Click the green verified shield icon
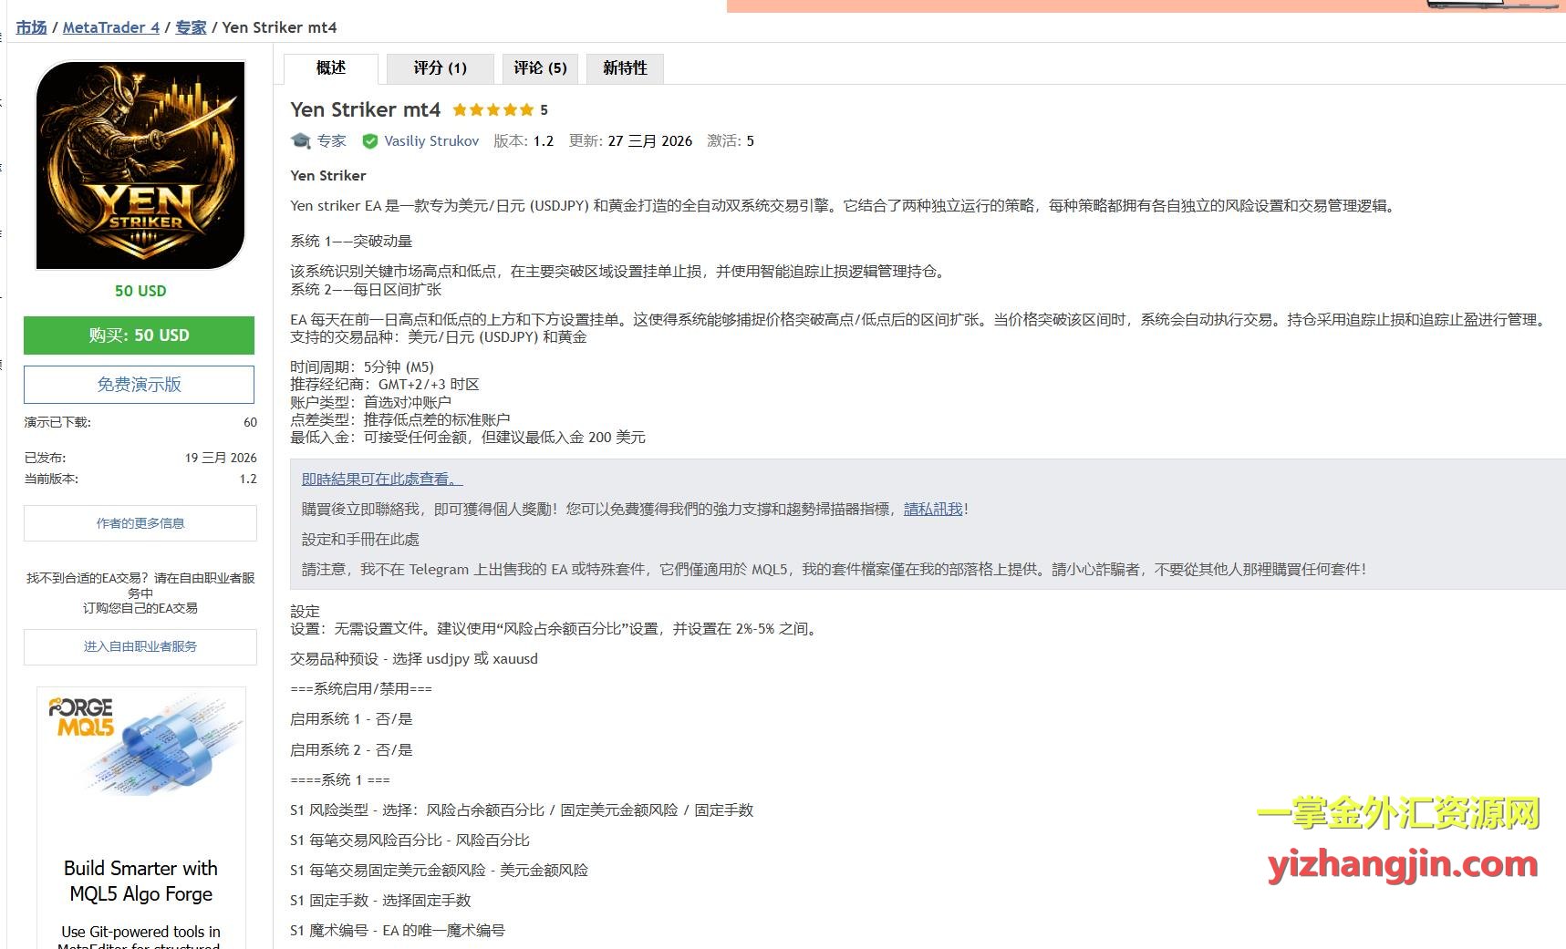1566x949 pixels. click(x=370, y=141)
